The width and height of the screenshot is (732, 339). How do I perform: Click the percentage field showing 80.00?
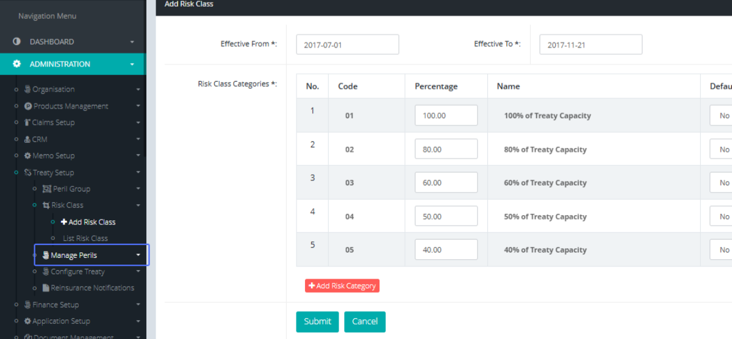coord(446,149)
